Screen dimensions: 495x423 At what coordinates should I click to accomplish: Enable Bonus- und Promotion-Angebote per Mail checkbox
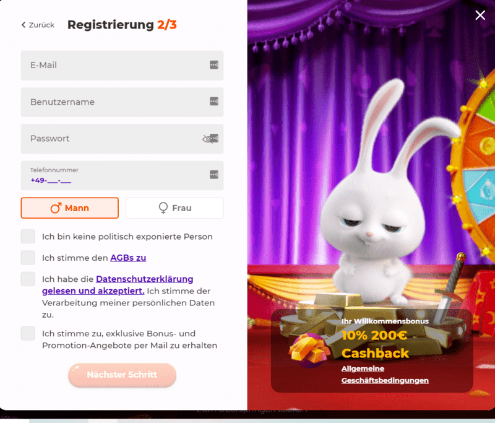pyautogui.click(x=28, y=333)
